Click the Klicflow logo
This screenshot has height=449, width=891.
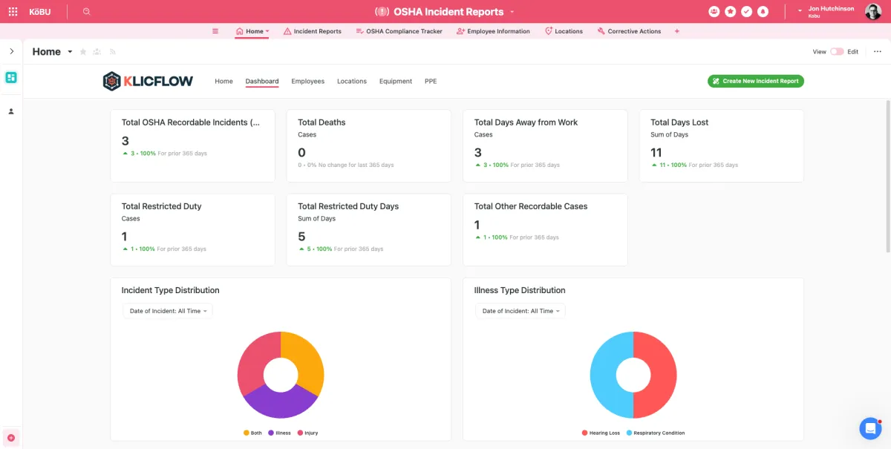[148, 81]
